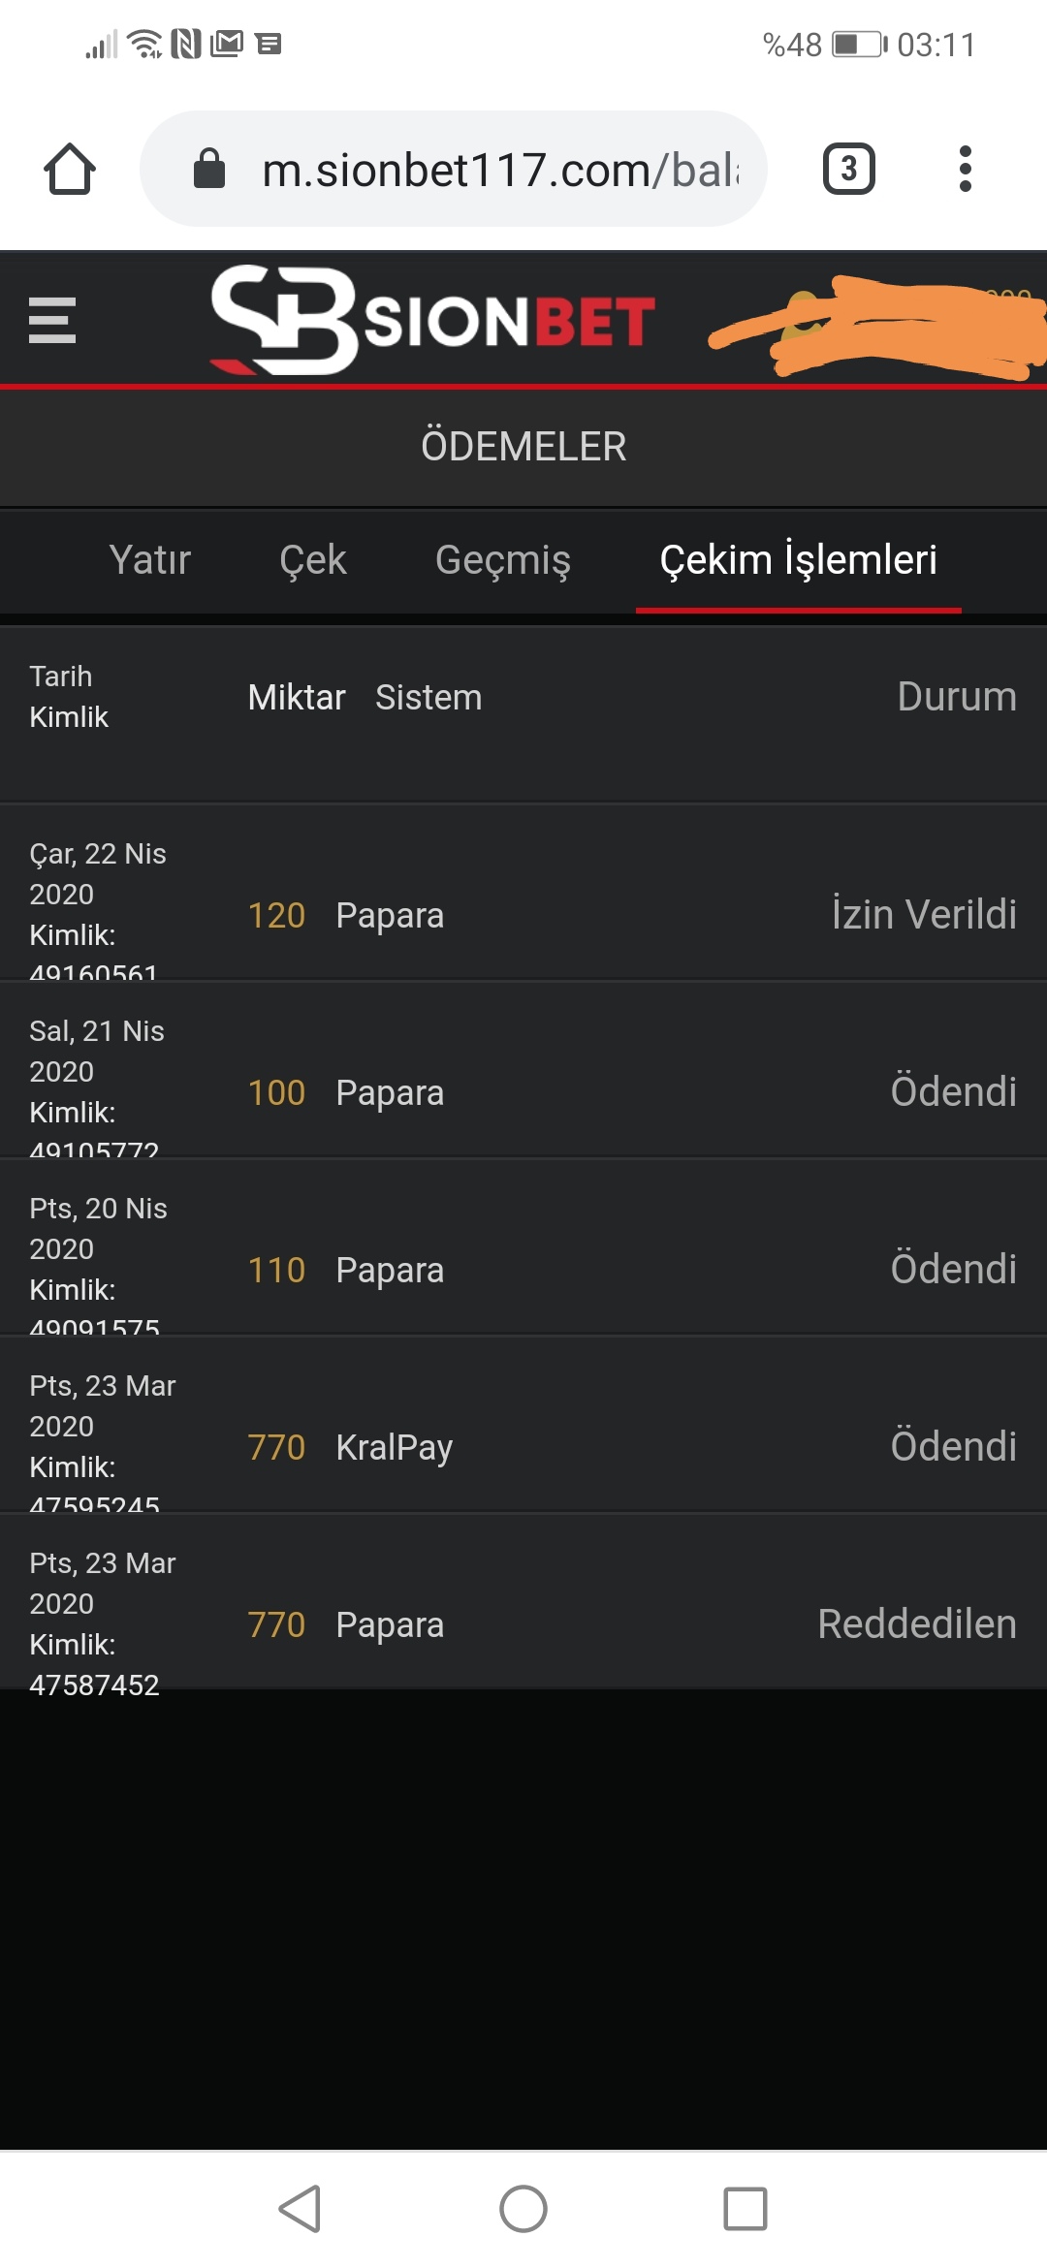This screenshot has height=2268, width=1047.
Task: Click the Miktar column header
Action: 296,698
